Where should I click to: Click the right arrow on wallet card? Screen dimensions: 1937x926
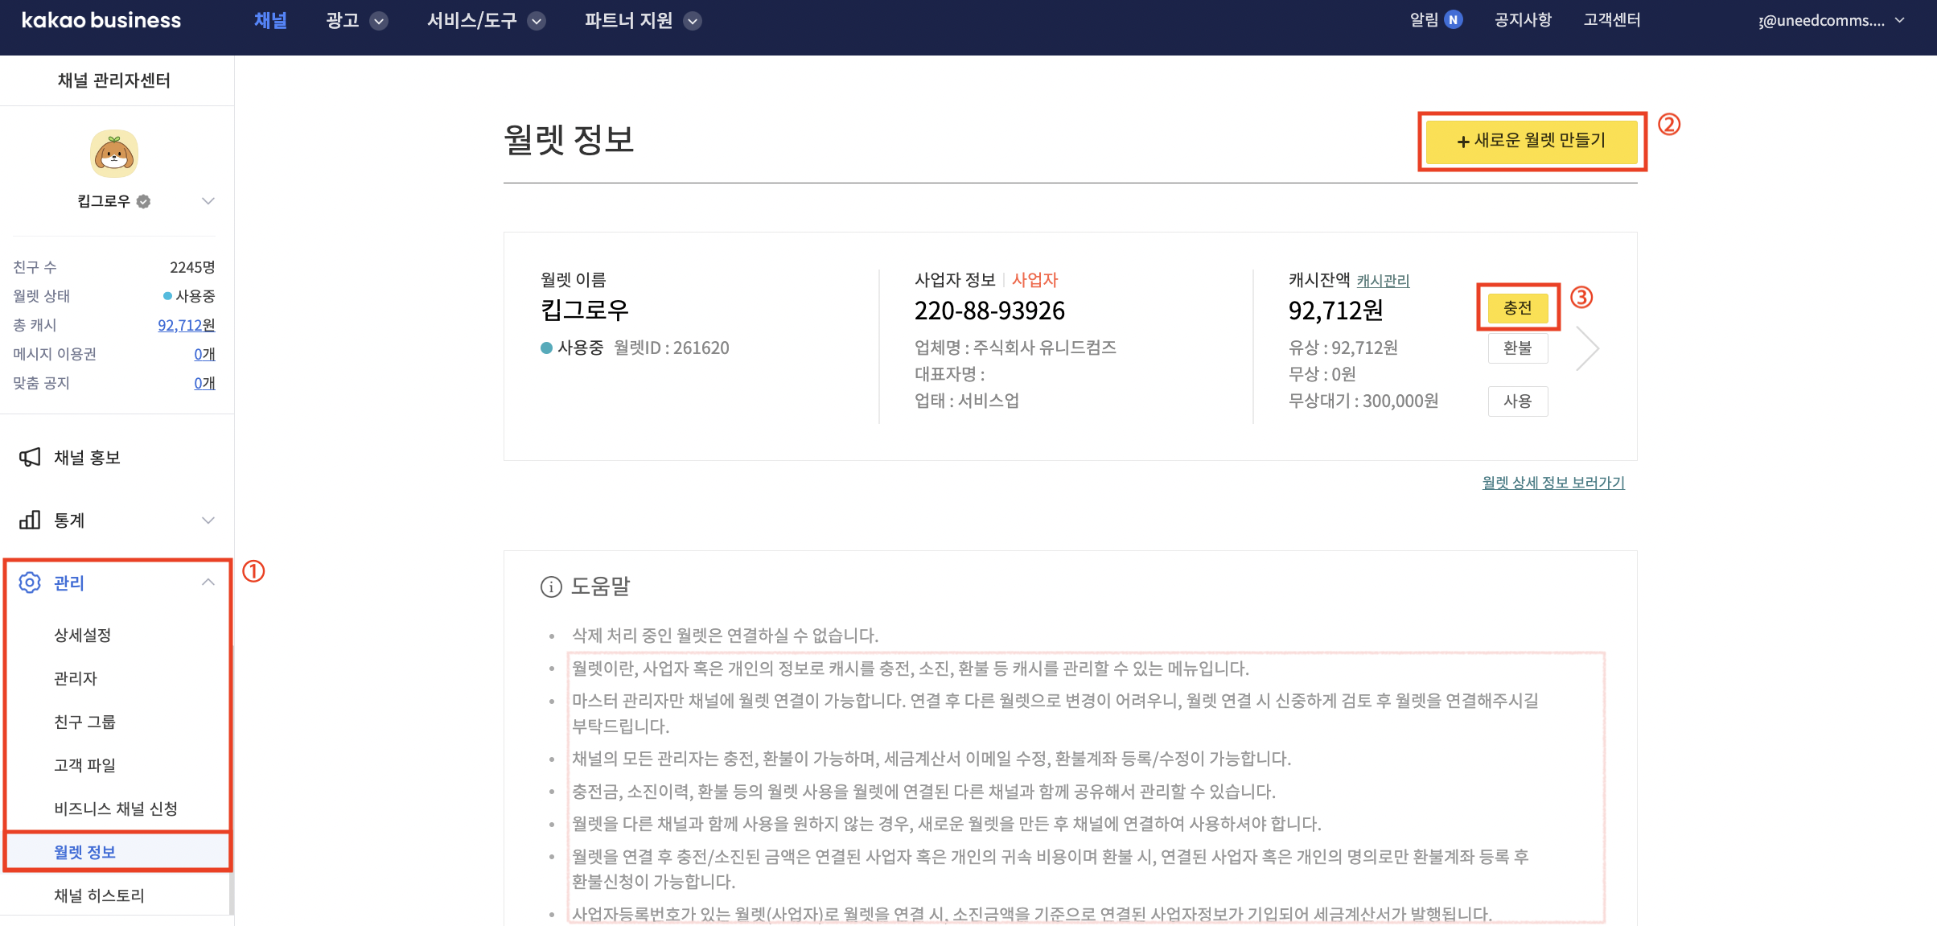tap(1586, 348)
